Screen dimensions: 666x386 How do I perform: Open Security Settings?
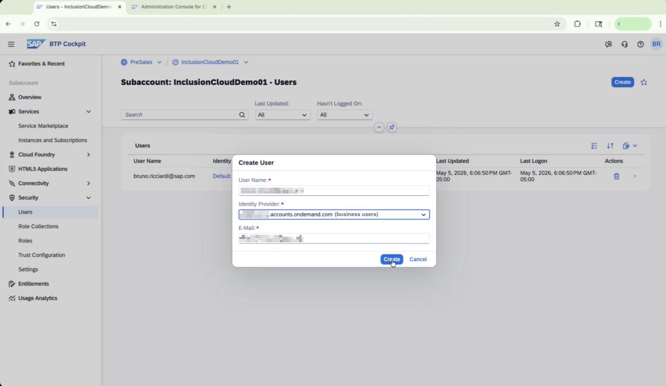pyautogui.click(x=28, y=270)
